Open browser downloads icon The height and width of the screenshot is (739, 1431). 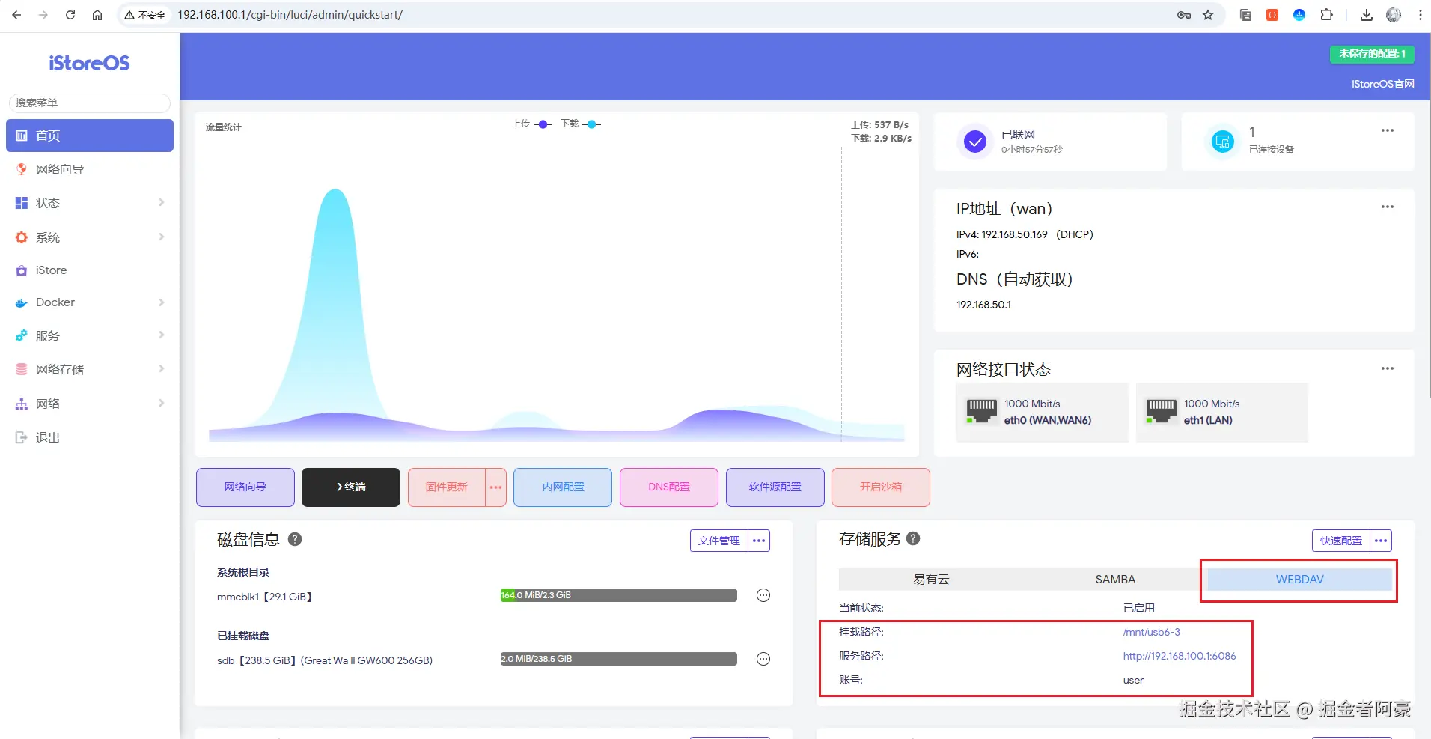[x=1367, y=15]
